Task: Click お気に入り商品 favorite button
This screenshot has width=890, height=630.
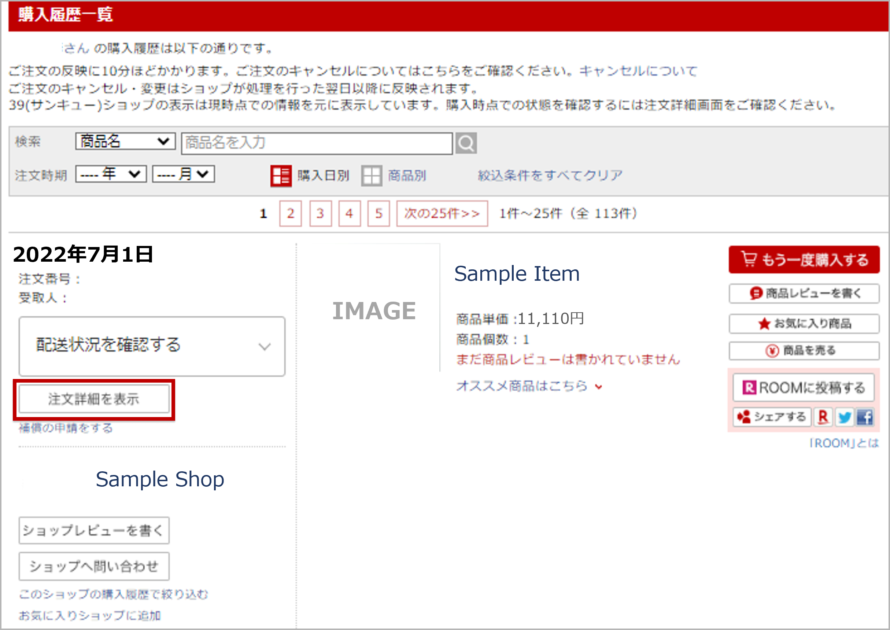Action: pos(804,324)
